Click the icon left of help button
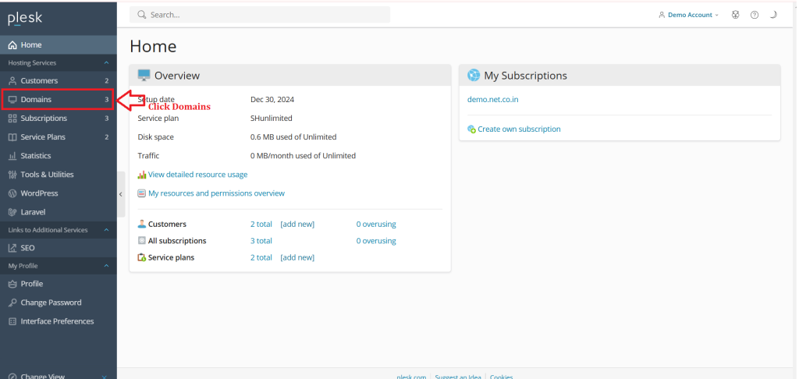The image size is (799, 379). pyautogui.click(x=735, y=15)
